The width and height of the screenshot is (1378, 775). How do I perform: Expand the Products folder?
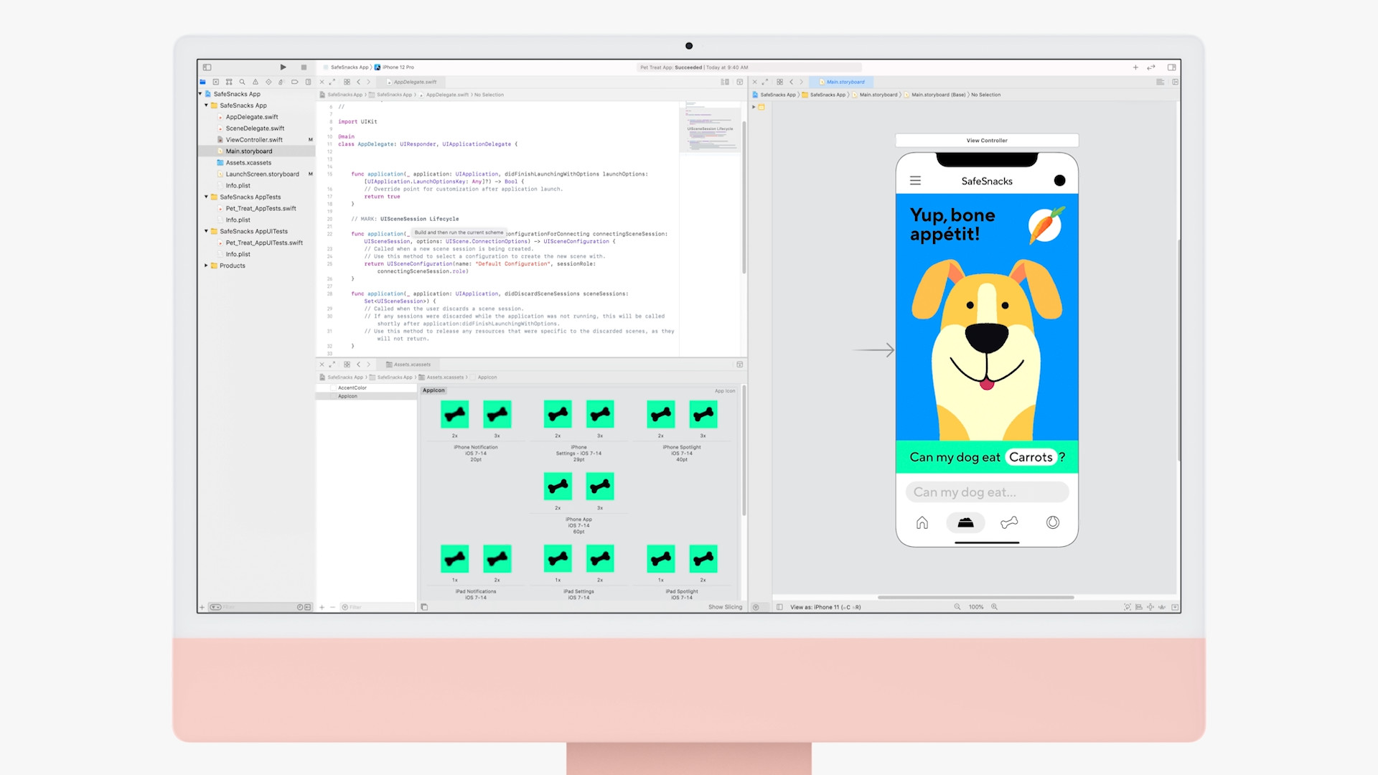coord(206,266)
